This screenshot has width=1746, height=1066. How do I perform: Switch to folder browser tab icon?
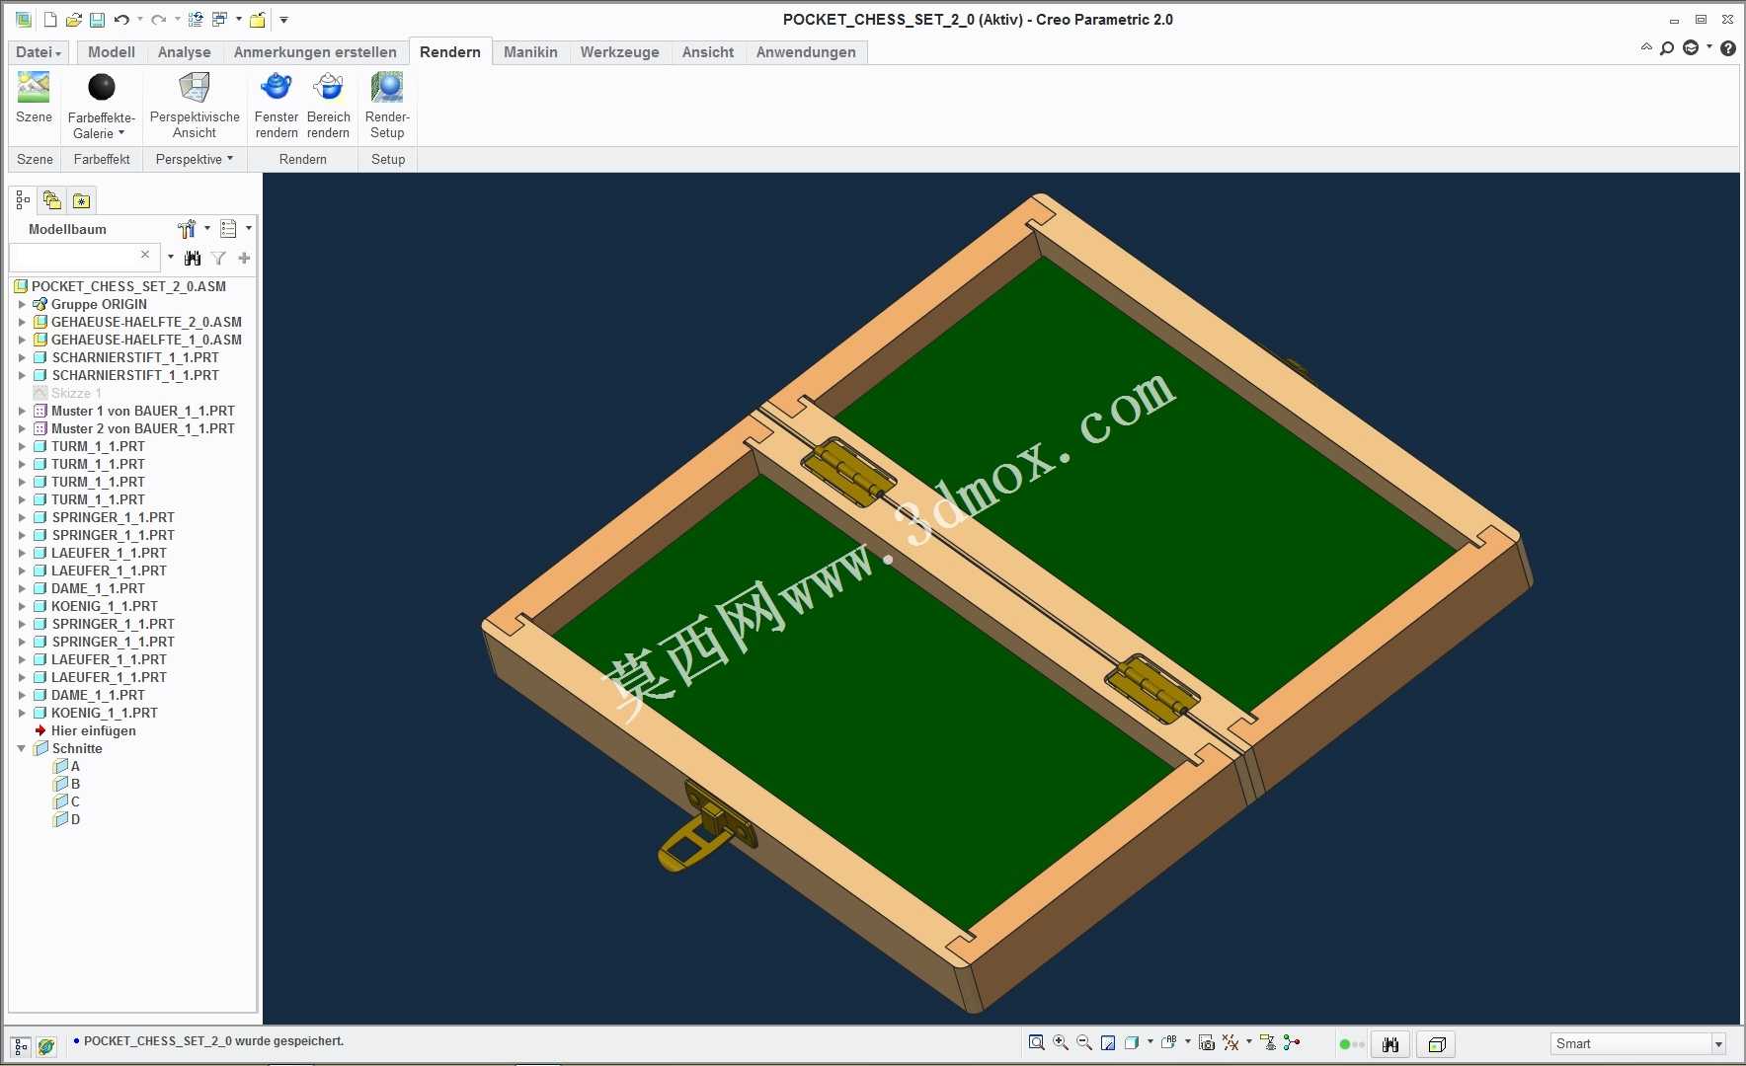(52, 200)
